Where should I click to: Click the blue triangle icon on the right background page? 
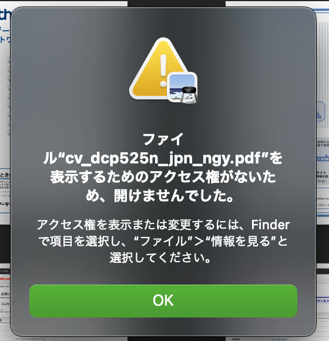click(x=321, y=111)
